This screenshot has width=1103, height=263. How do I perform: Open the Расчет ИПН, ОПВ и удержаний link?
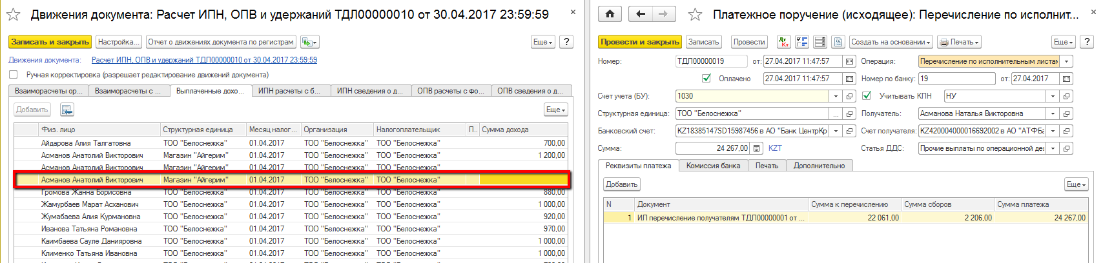pos(204,60)
